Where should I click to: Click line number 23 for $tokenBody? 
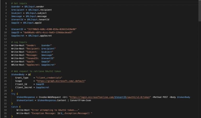(x=5, y=74)
